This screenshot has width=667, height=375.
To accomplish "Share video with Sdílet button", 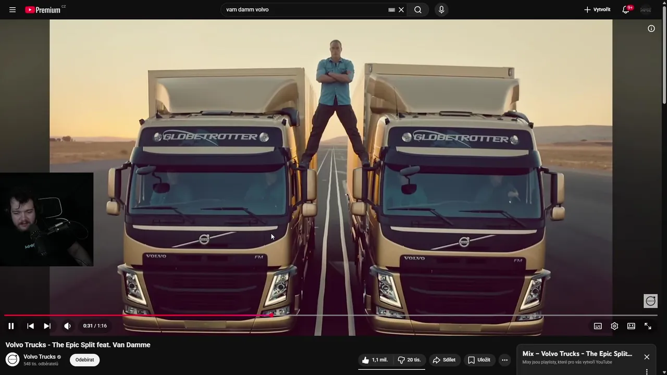I will pos(444,360).
